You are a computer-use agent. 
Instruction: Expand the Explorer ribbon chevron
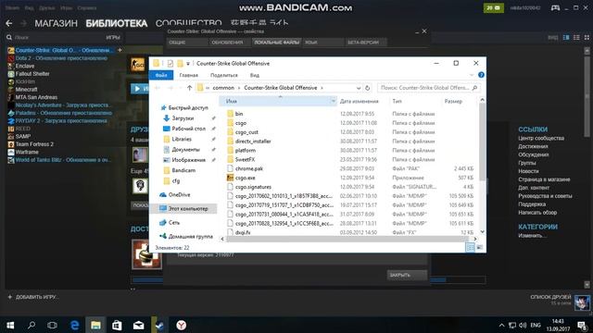pos(472,75)
